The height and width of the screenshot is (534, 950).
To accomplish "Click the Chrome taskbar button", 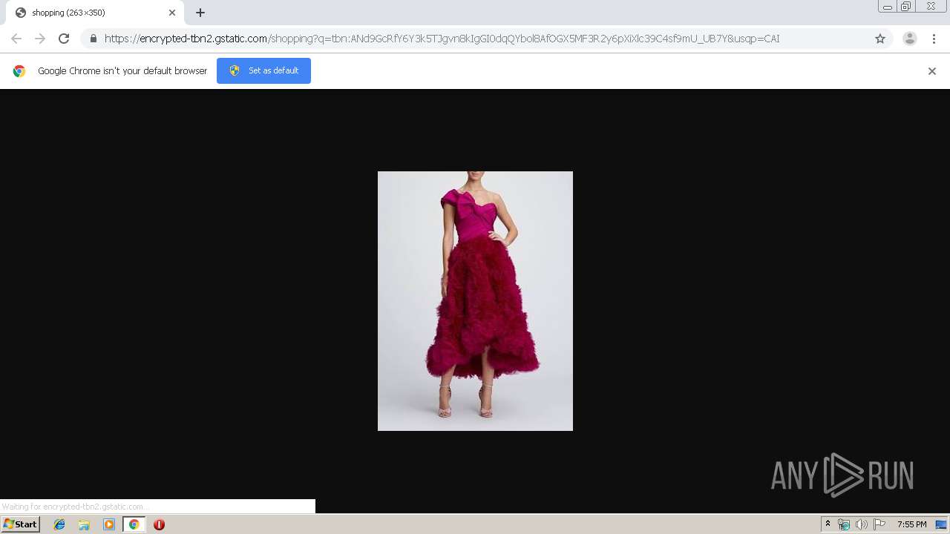I will pos(134,524).
